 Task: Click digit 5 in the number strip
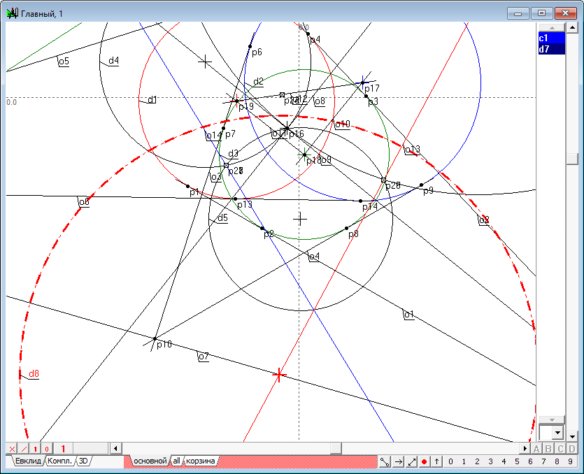pos(517,461)
